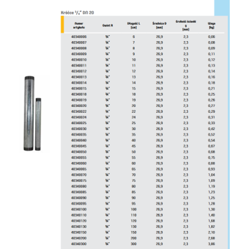Click length value 200 for article 40340200
249x249 pixels.
pos(133,238)
